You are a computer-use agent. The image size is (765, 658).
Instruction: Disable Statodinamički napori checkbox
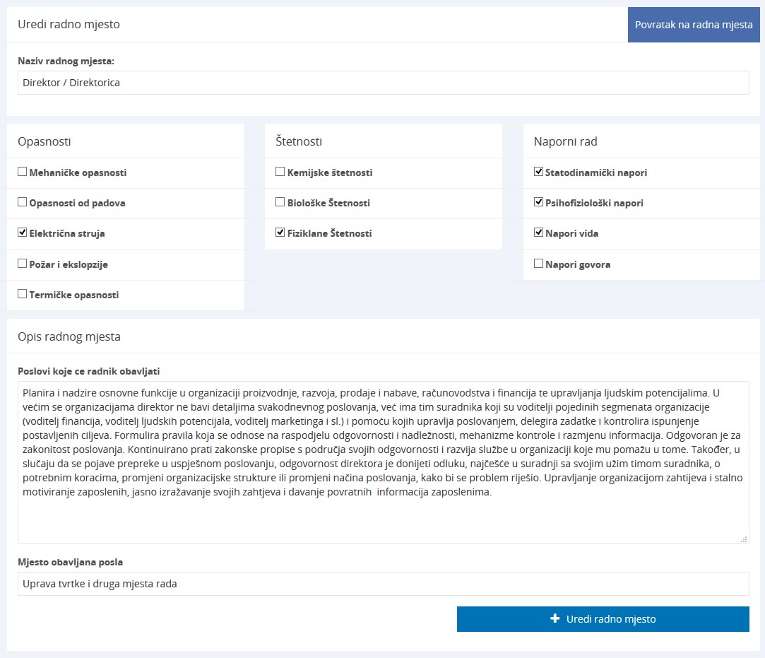[x=539, y=172]
